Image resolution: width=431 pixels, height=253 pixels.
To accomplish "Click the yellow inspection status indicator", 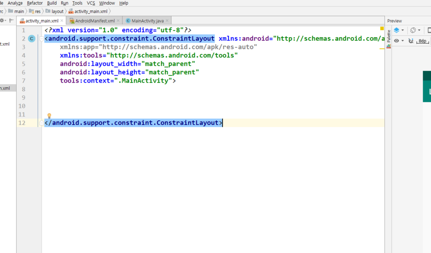I will click(x=382, y=28).
